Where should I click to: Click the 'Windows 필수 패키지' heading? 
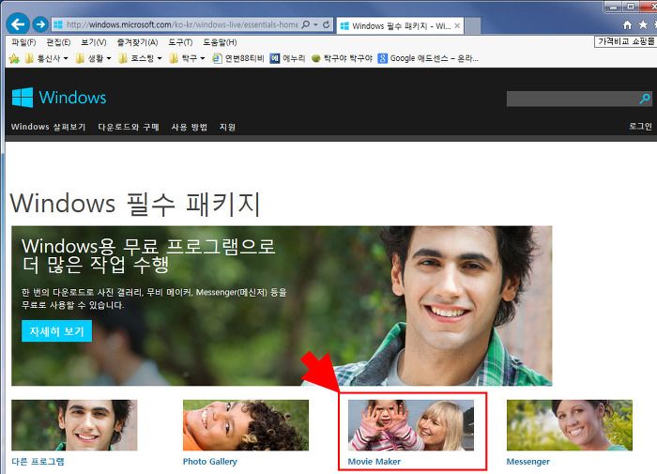pyautogui.click(x=135, y=204)
